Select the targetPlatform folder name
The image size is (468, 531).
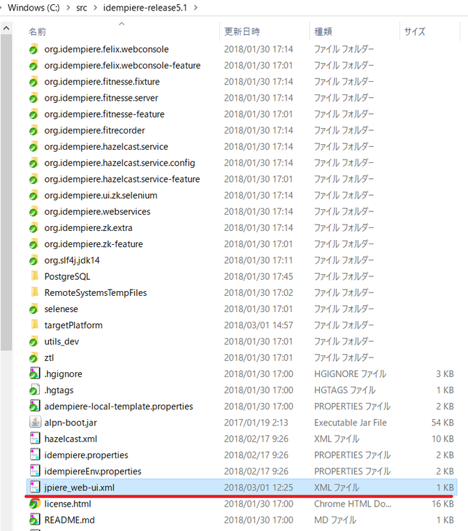(x=73, y=325)
